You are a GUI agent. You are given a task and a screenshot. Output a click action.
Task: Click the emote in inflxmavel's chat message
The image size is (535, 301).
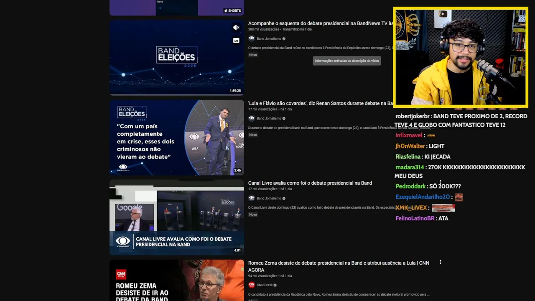(431, 135)
